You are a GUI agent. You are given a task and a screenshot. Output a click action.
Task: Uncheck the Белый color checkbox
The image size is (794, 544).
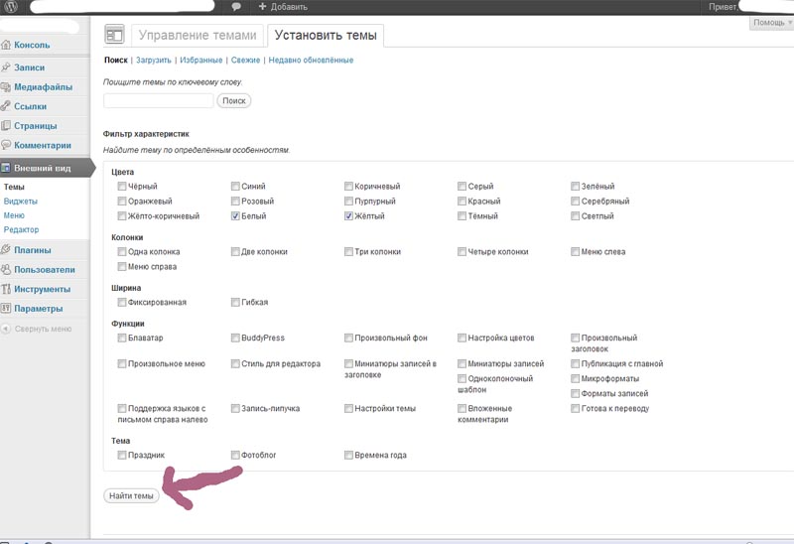[235, 215]
